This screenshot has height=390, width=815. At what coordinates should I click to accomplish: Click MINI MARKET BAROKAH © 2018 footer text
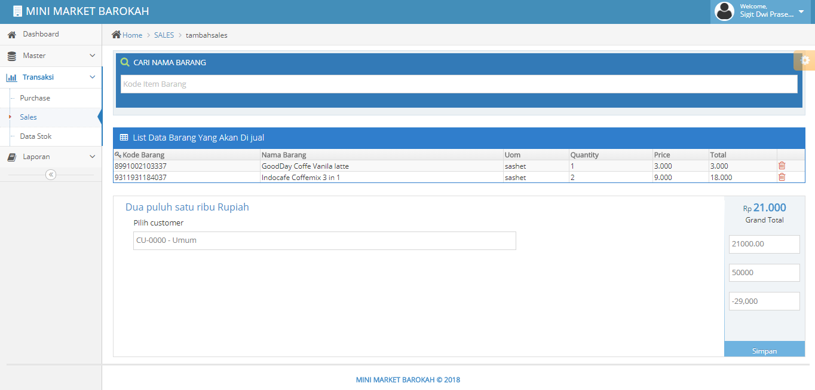point(408,380)
